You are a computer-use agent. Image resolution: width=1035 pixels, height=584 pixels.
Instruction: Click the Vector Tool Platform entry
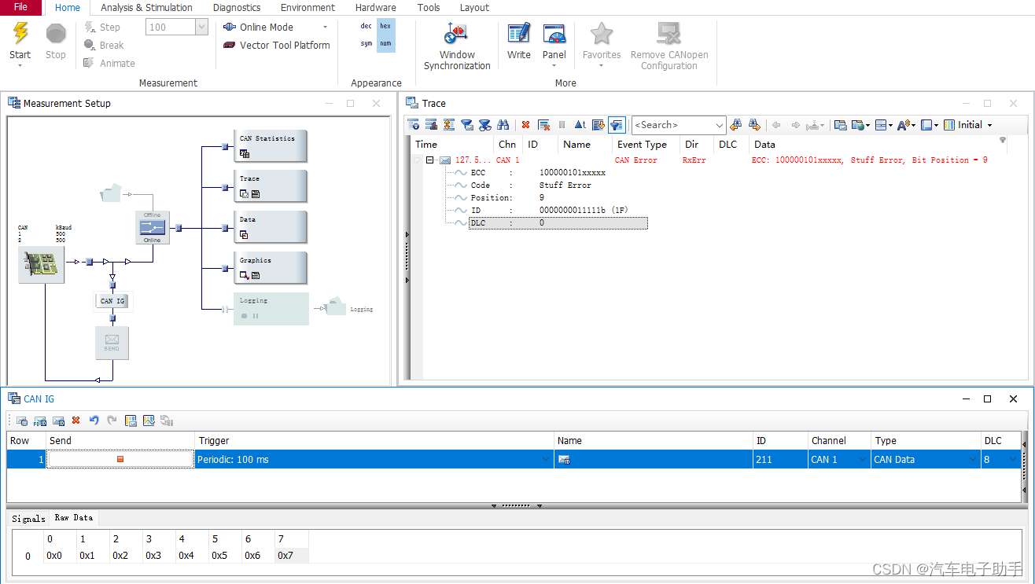[x=276, y=45]
